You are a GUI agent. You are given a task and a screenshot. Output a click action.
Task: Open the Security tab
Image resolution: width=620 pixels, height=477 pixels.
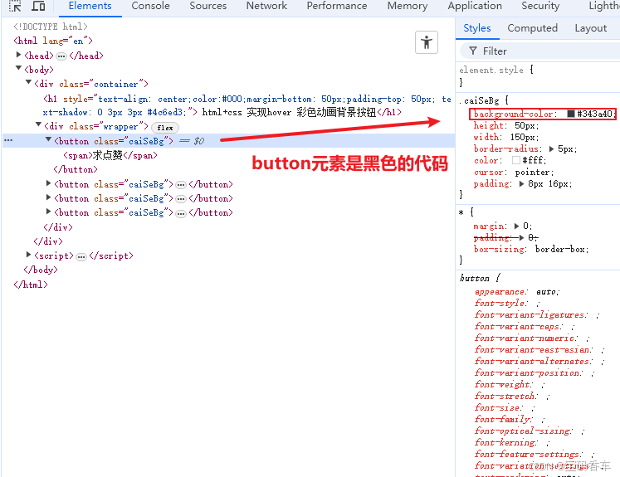[540, 6]
